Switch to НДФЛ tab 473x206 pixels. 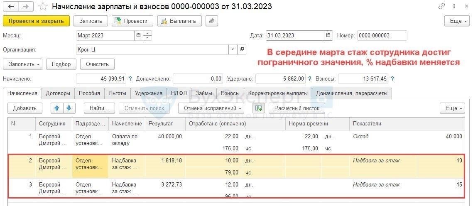[179, 93]
